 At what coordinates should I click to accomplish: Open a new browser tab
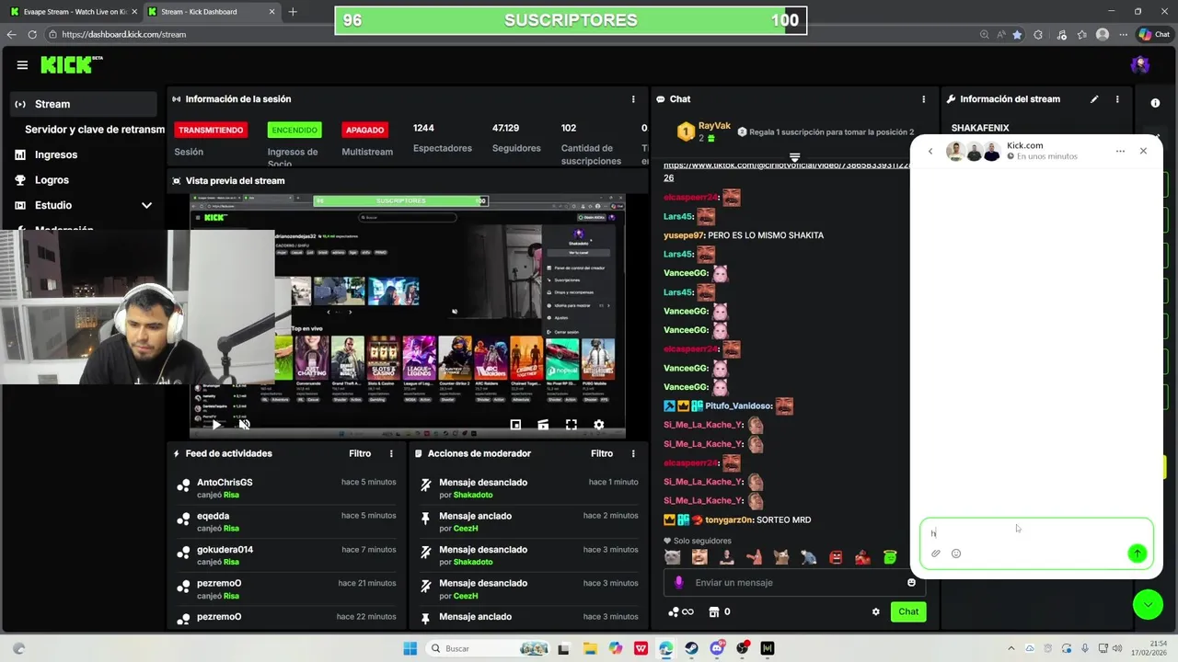[x=293, y=12]
